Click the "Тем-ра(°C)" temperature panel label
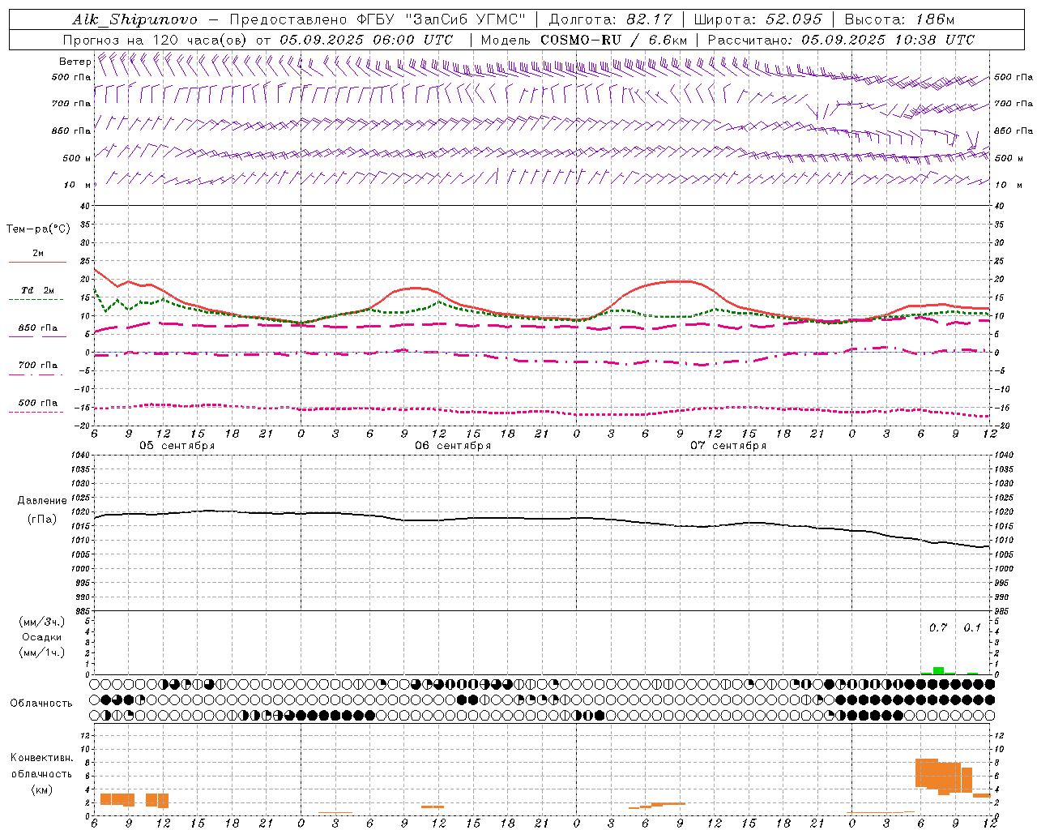The image size is (1037, 830). (x=38, y=229)
